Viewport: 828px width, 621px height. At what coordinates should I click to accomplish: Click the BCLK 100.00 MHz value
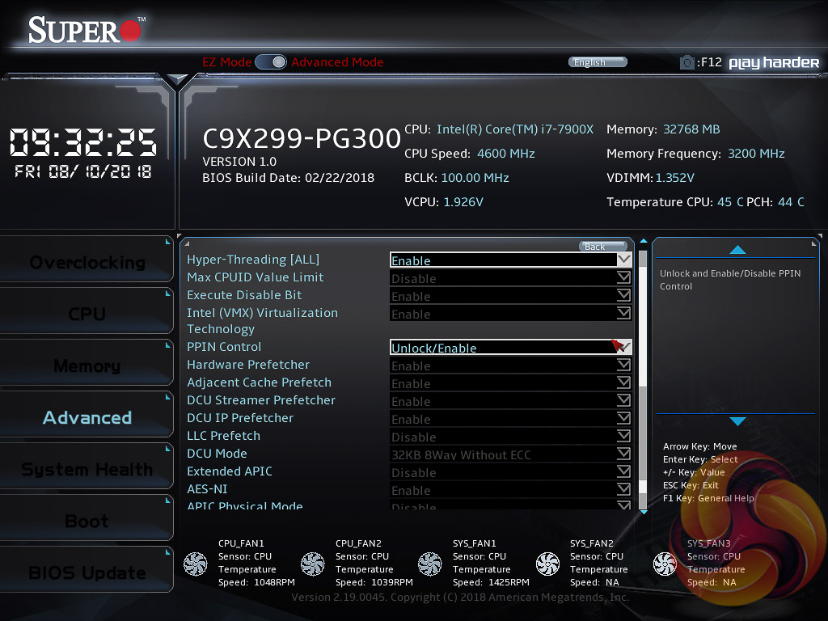475,178
